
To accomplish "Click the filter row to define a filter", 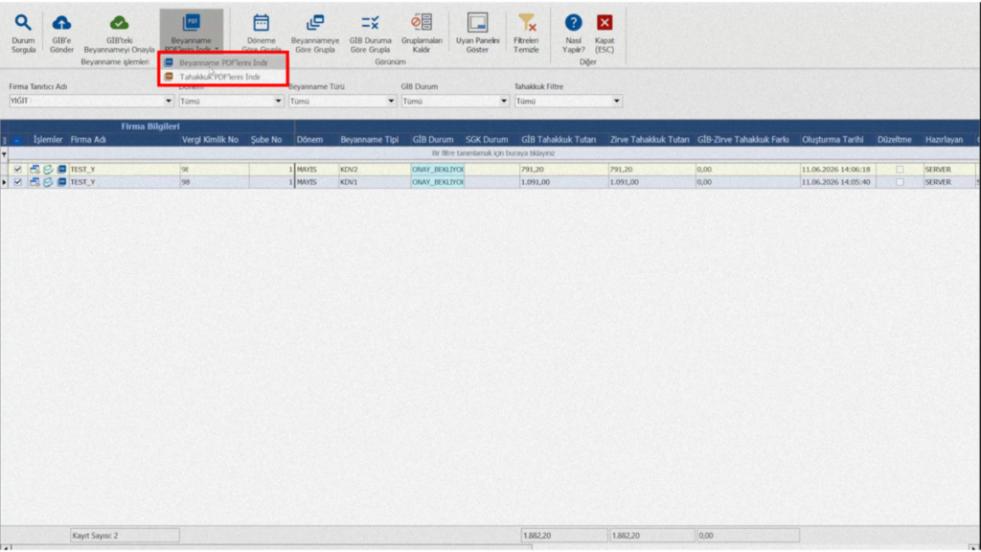I will coord(493,153).
